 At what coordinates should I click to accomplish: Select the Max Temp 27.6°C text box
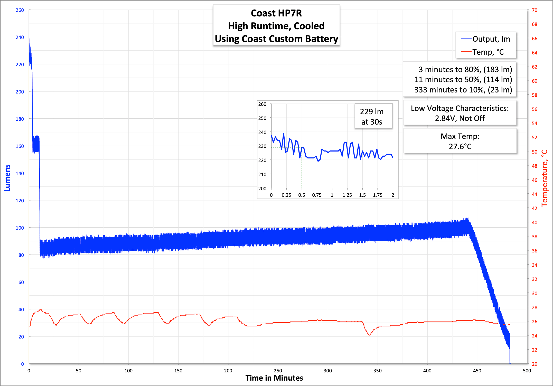(460, 141)
